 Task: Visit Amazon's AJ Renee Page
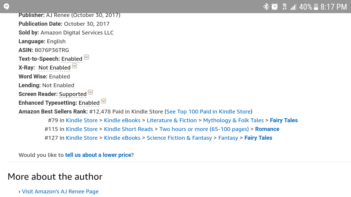(x=60, y=191)
